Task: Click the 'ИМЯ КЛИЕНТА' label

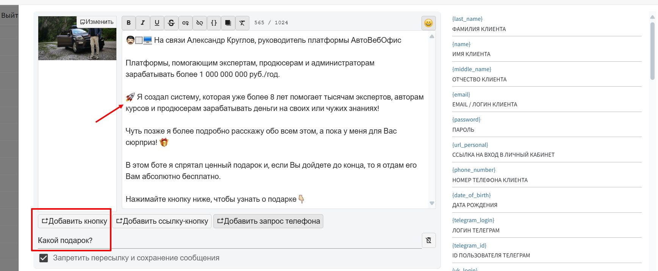Action: 471,54
